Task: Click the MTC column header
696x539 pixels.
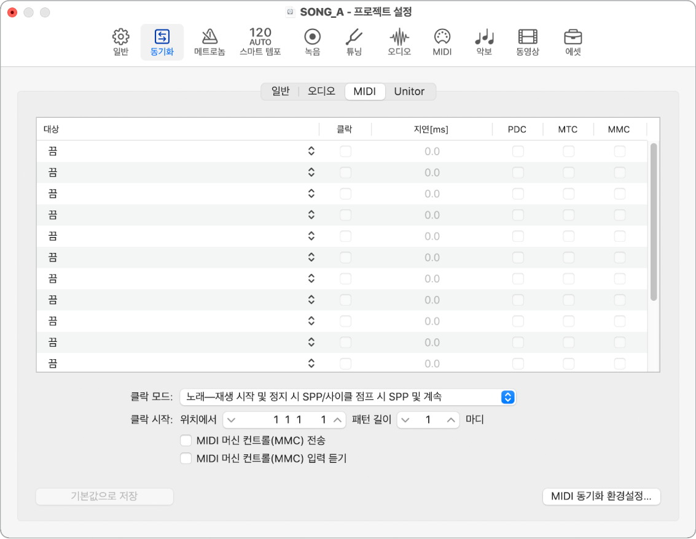Action: pos(568,130)
